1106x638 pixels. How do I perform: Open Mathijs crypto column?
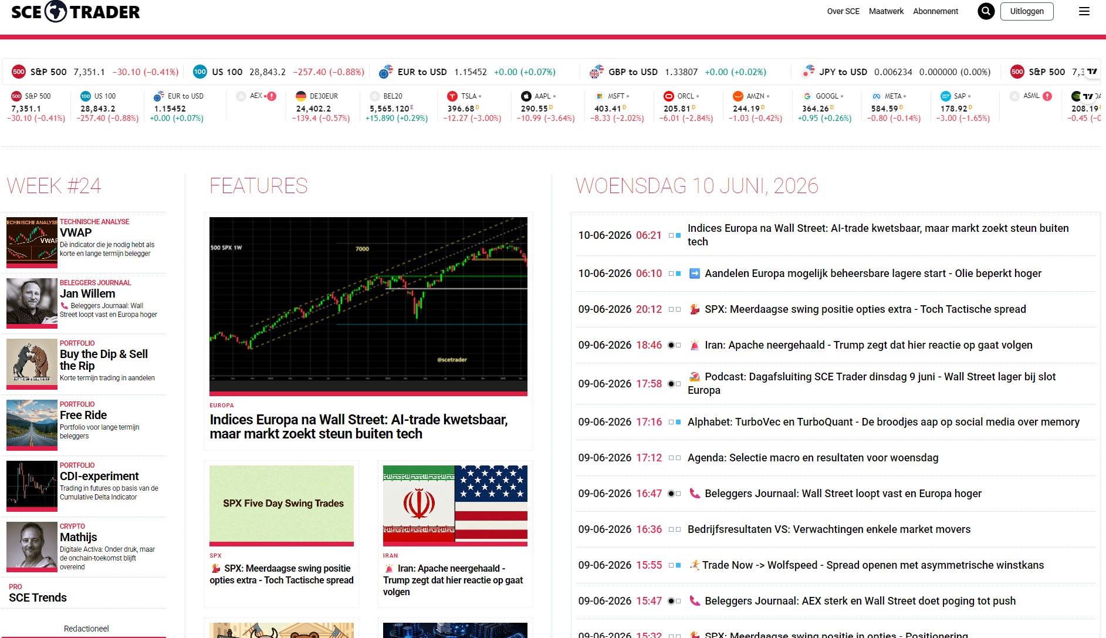tap(79, 537)
